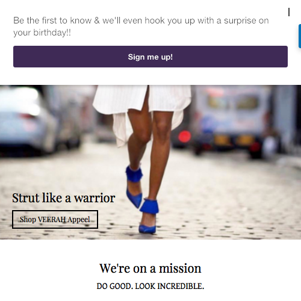Screen dimensions: 301x301
Task: Click the raised blue heel with ankle fringe
Action: 134,185
